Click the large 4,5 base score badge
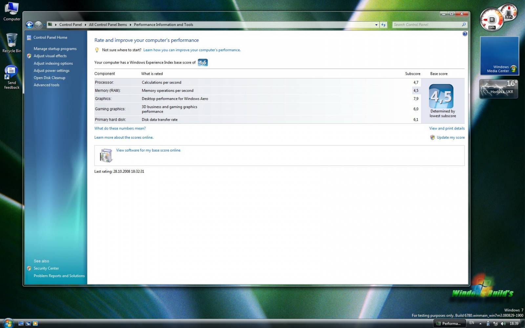Image resolution: width=525 pixels, height=328 pixels. click(x=441, y=96)
